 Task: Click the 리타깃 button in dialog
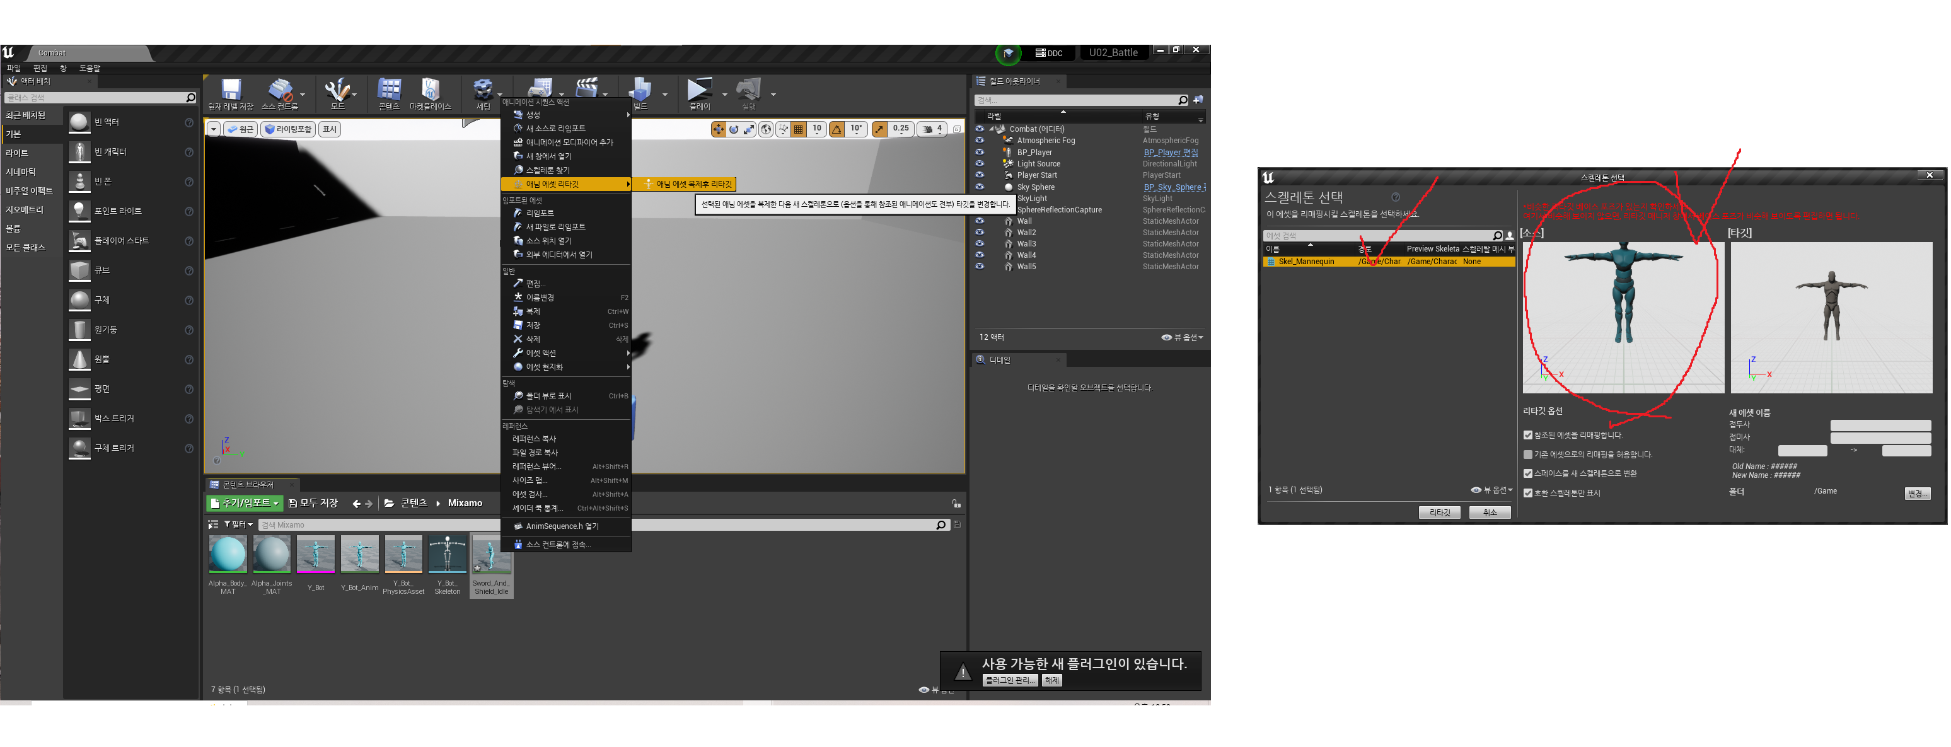pos(1439,513)
